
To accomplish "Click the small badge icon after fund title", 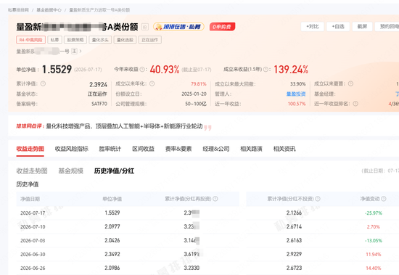I will tap(145, 27).
